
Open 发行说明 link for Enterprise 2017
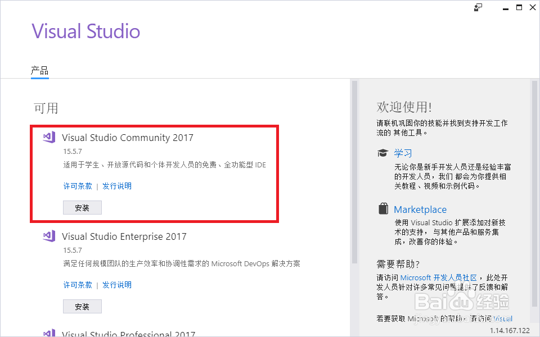117,285
